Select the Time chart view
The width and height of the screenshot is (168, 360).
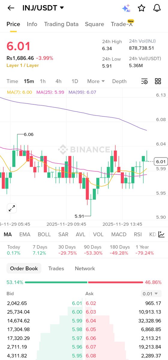point(12,81)
